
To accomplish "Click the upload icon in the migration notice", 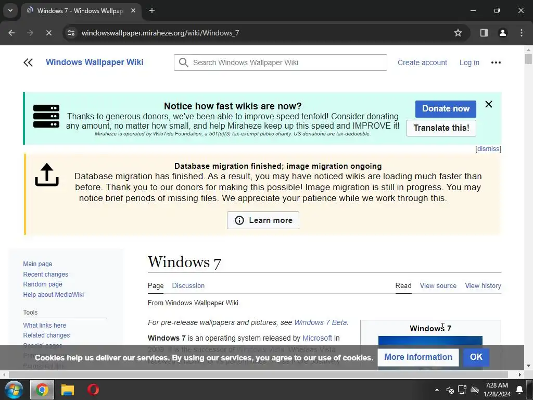I will pos(47,175).
